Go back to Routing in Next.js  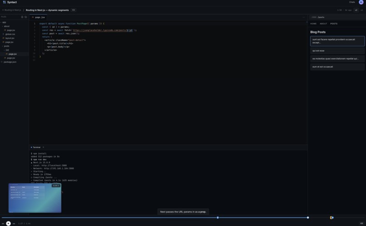tap(12, 10)
